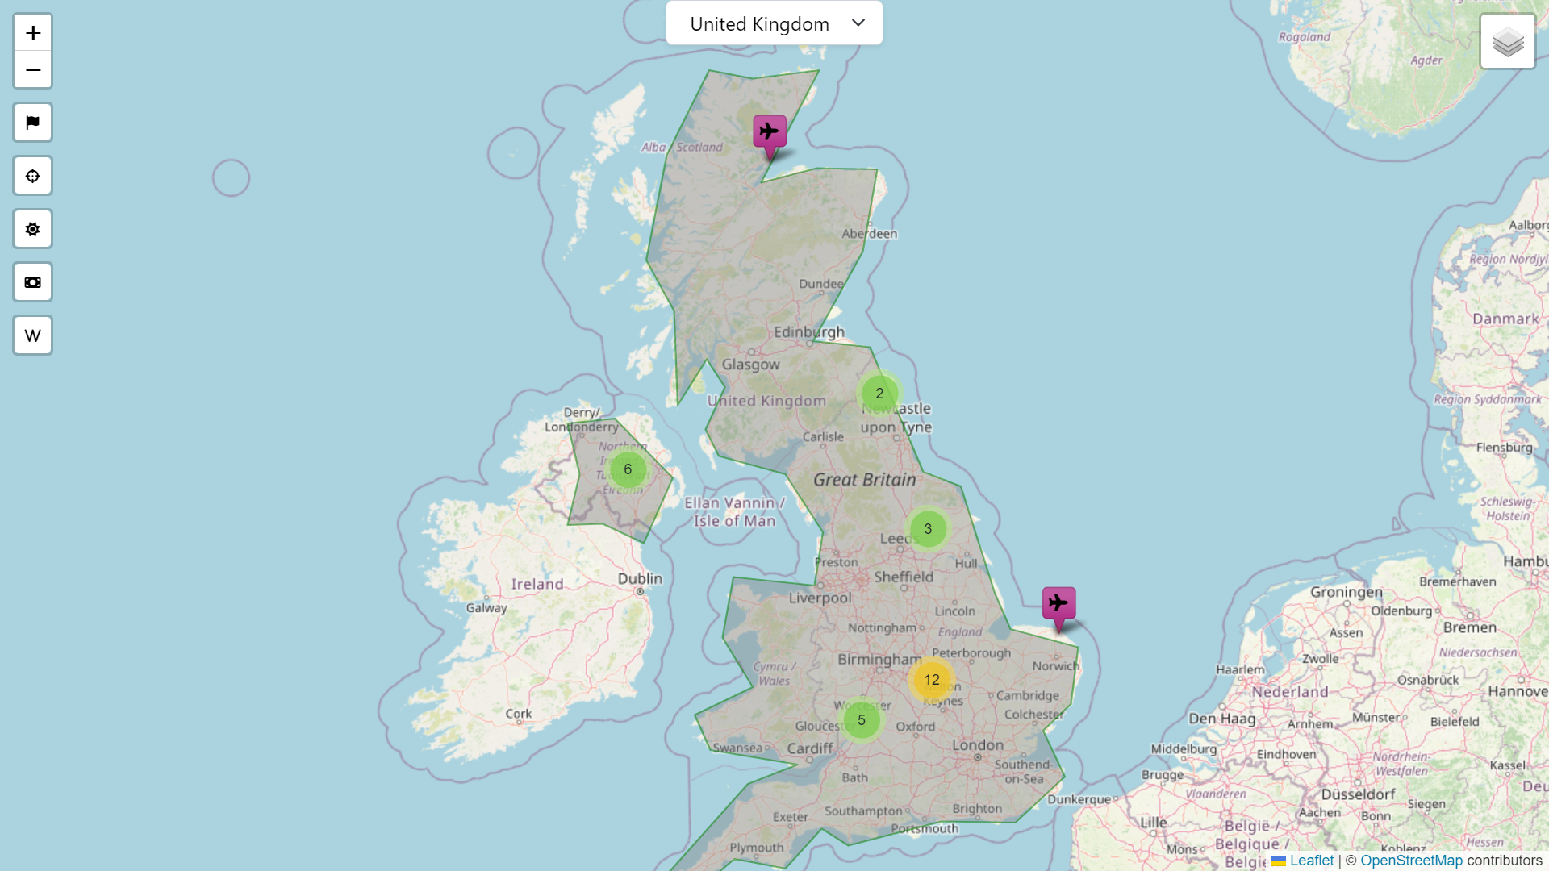Click the screenshot capture icon
Viewport: 1549px width, 871px height.
32,281
